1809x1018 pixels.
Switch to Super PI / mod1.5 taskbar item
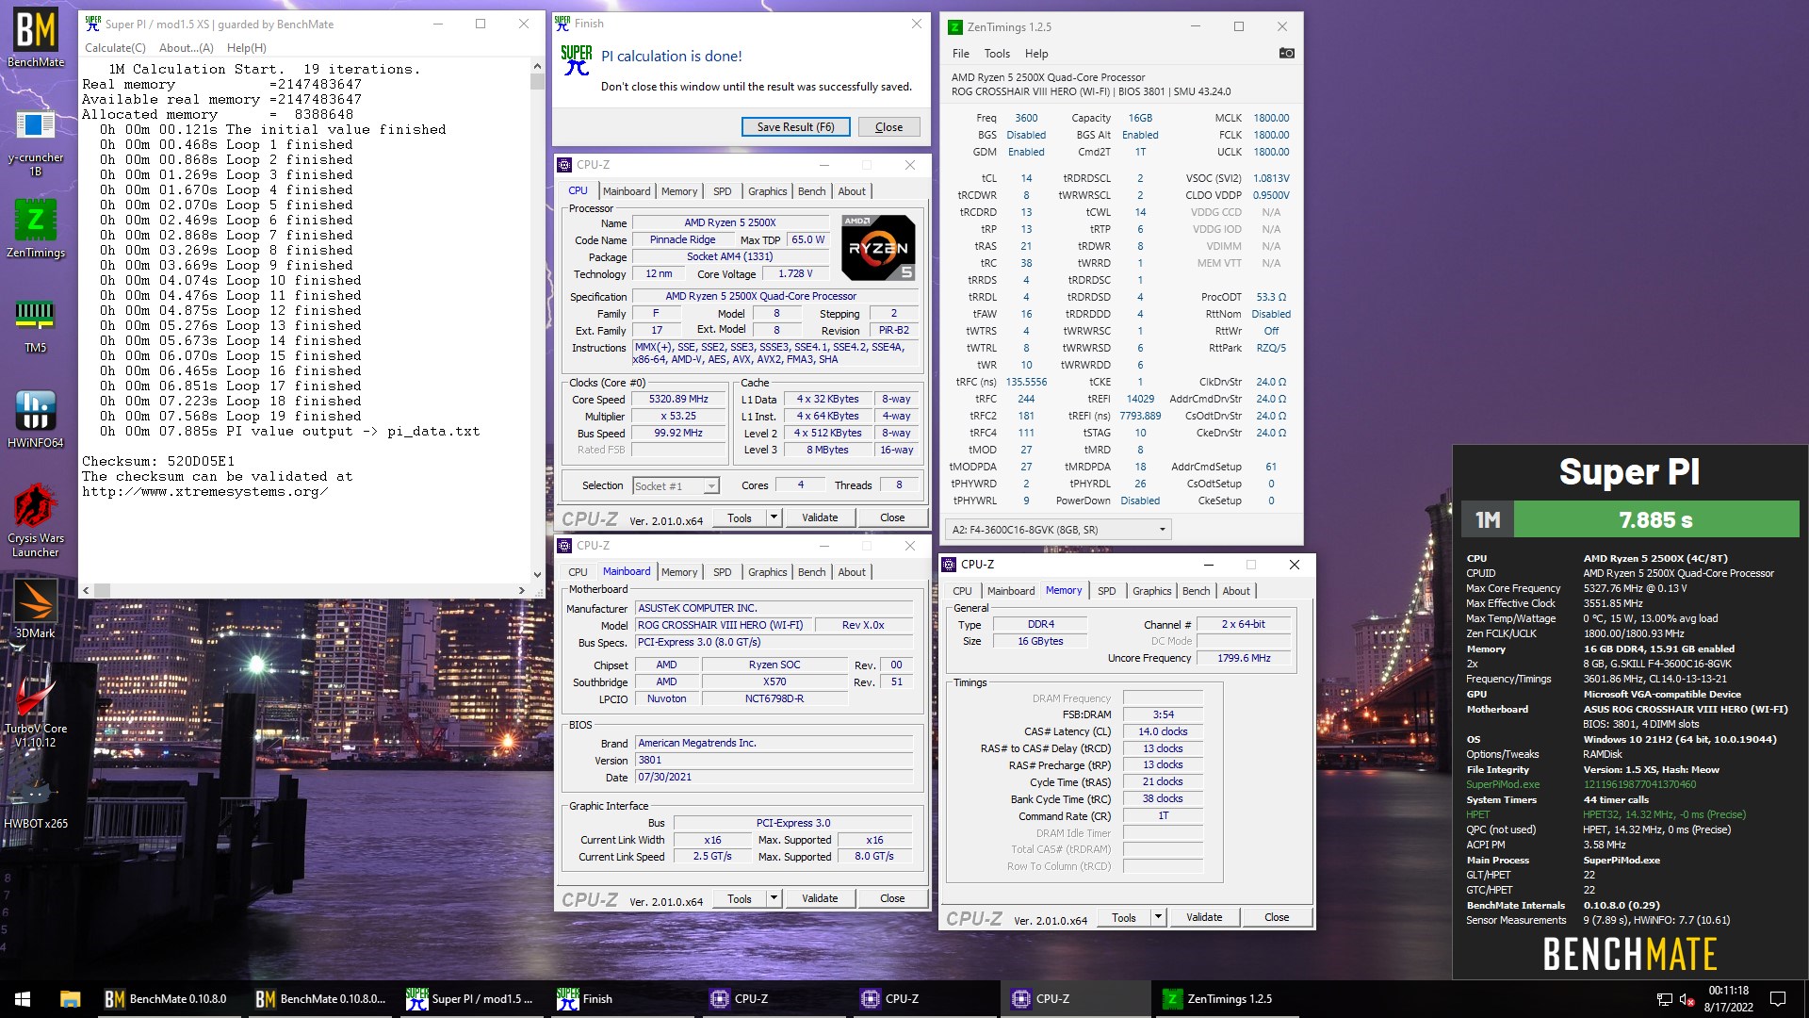(471, 999)
